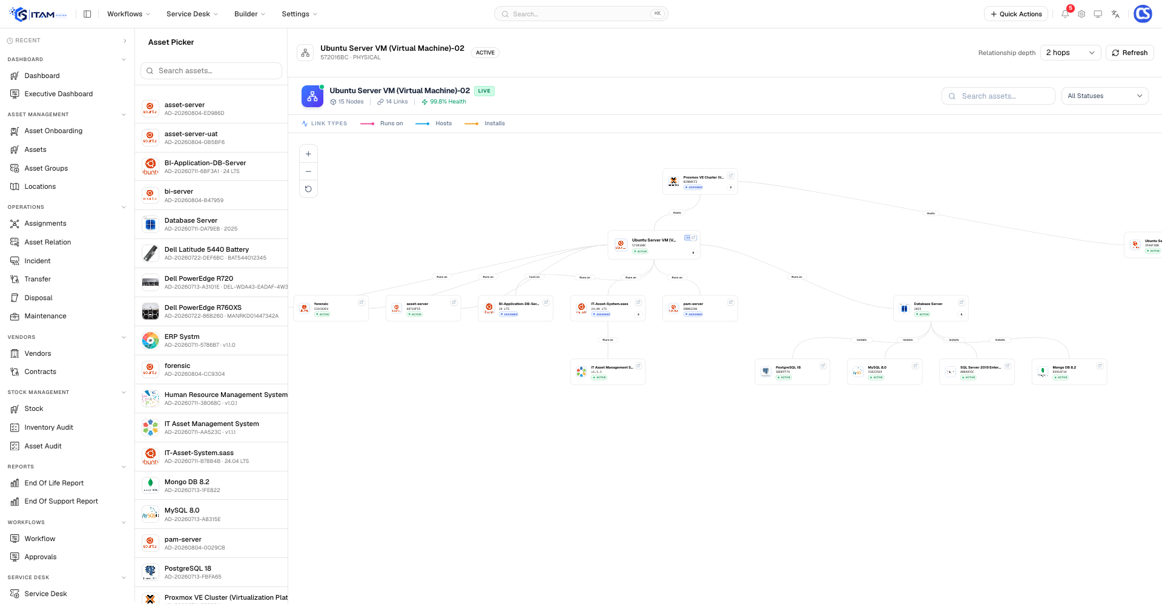Image resolution: width=1162 pixels, height=604 pixels.
Task: Click the Quick Actions button
Action: pos(1015,14)
